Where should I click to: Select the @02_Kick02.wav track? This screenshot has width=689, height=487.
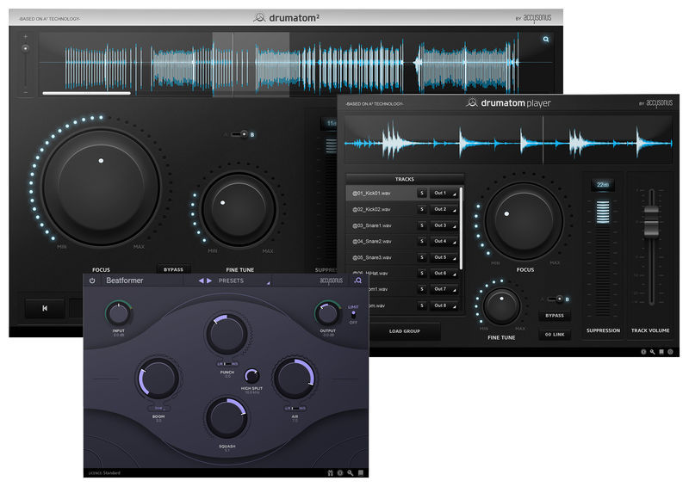381,209
